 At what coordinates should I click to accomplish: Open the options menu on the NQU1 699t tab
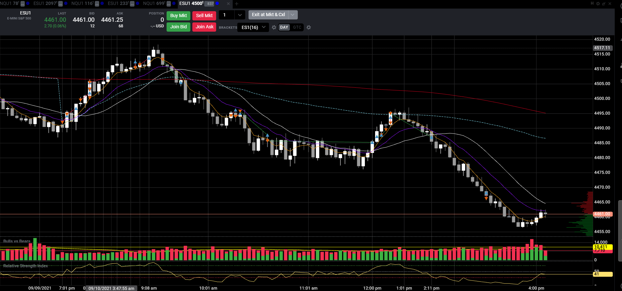point(169,4)
